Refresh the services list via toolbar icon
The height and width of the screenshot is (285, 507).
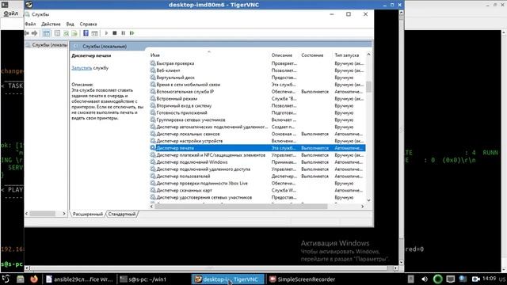click(x=66, y=33)
